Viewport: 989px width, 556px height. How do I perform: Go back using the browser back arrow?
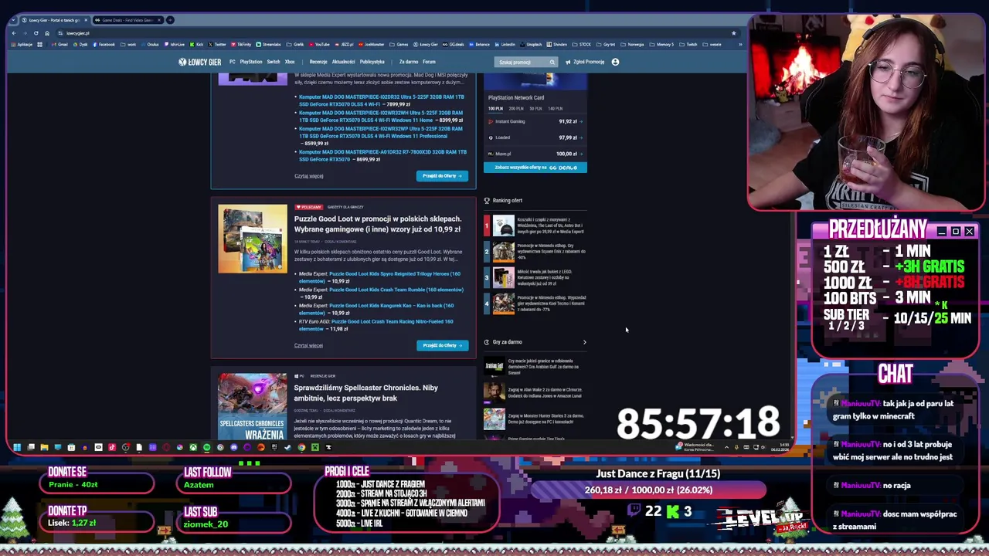tap(14, 33)
